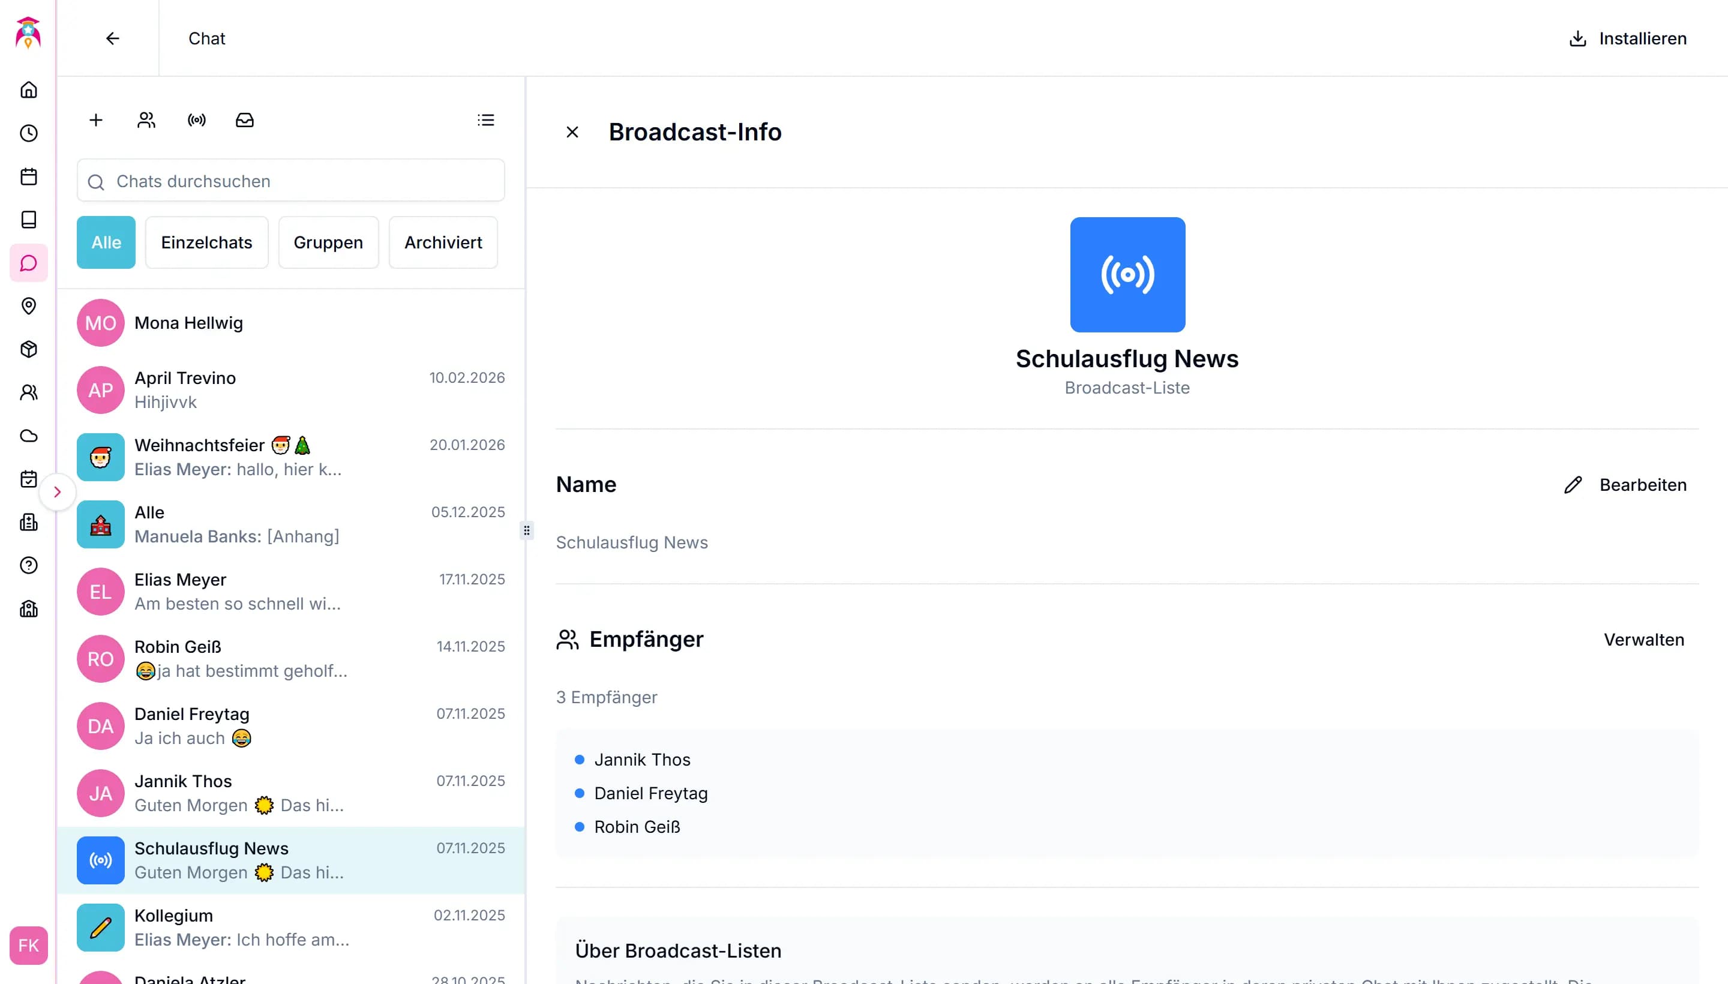Open the Mona Hellwig chat

click(x=290, y=323)
